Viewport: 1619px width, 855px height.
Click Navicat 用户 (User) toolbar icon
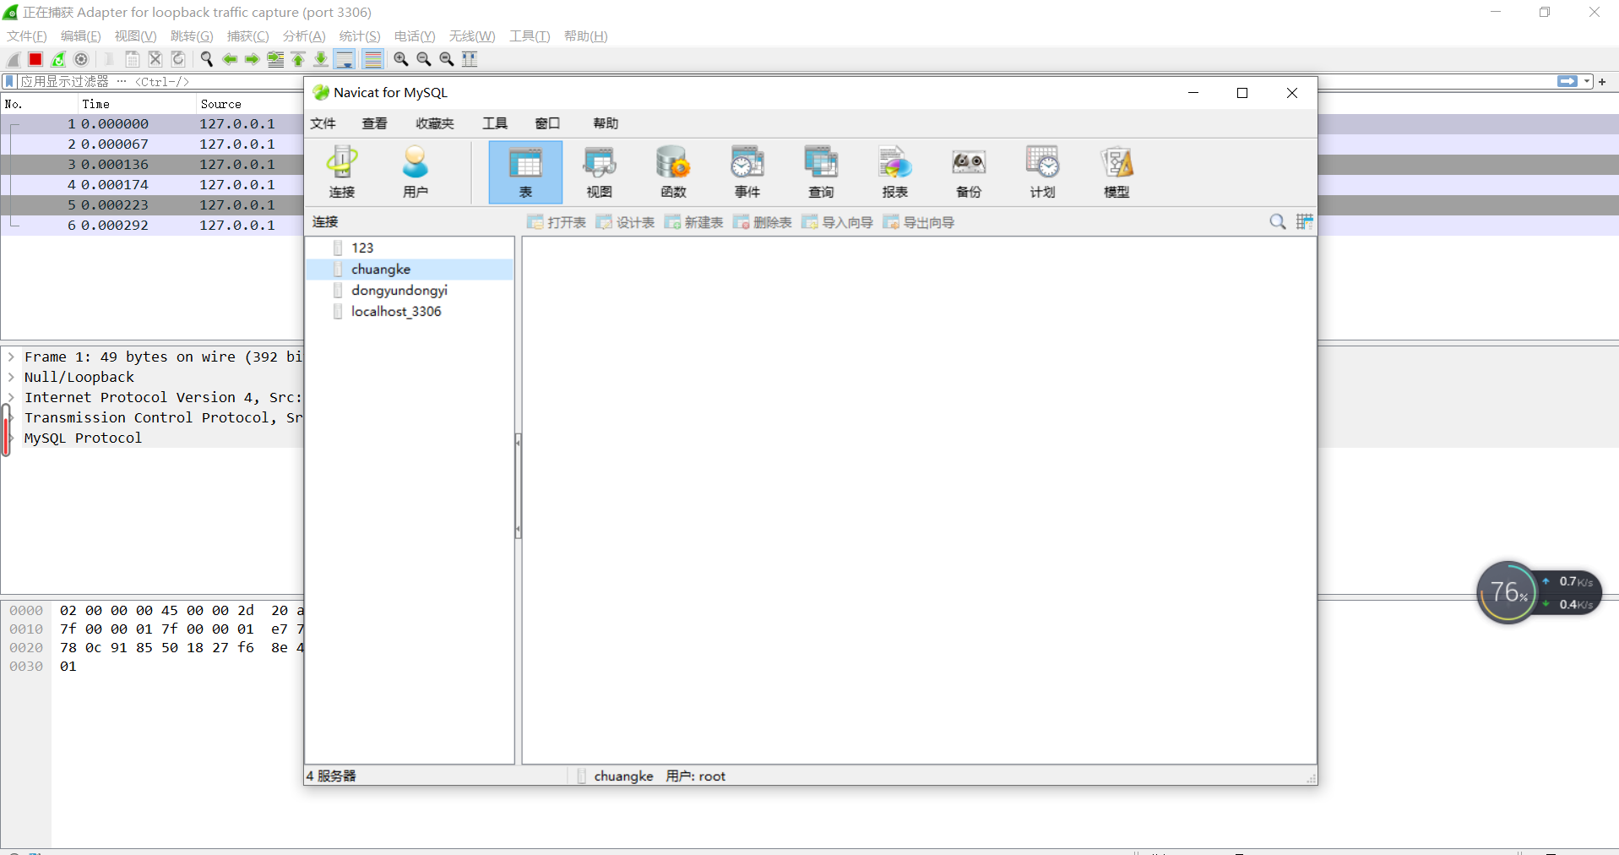coord(416,172)
